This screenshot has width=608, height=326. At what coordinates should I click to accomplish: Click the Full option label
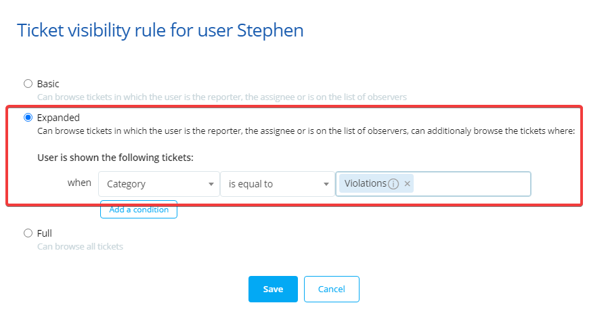[x=45, y=233]
